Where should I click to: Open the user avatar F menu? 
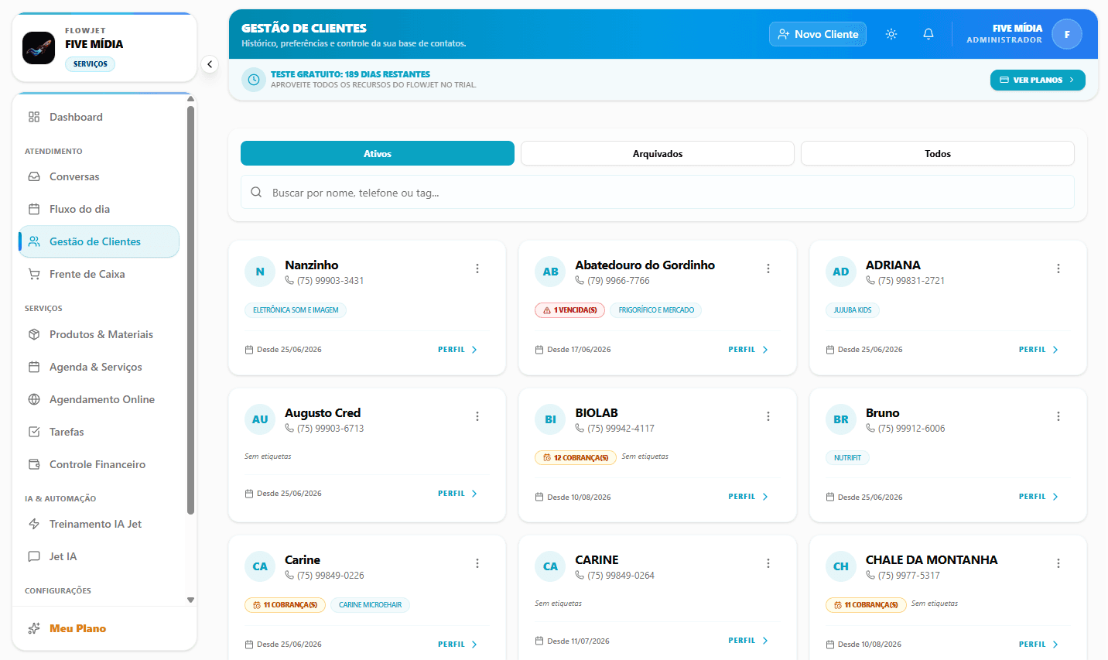point(1067,34)
